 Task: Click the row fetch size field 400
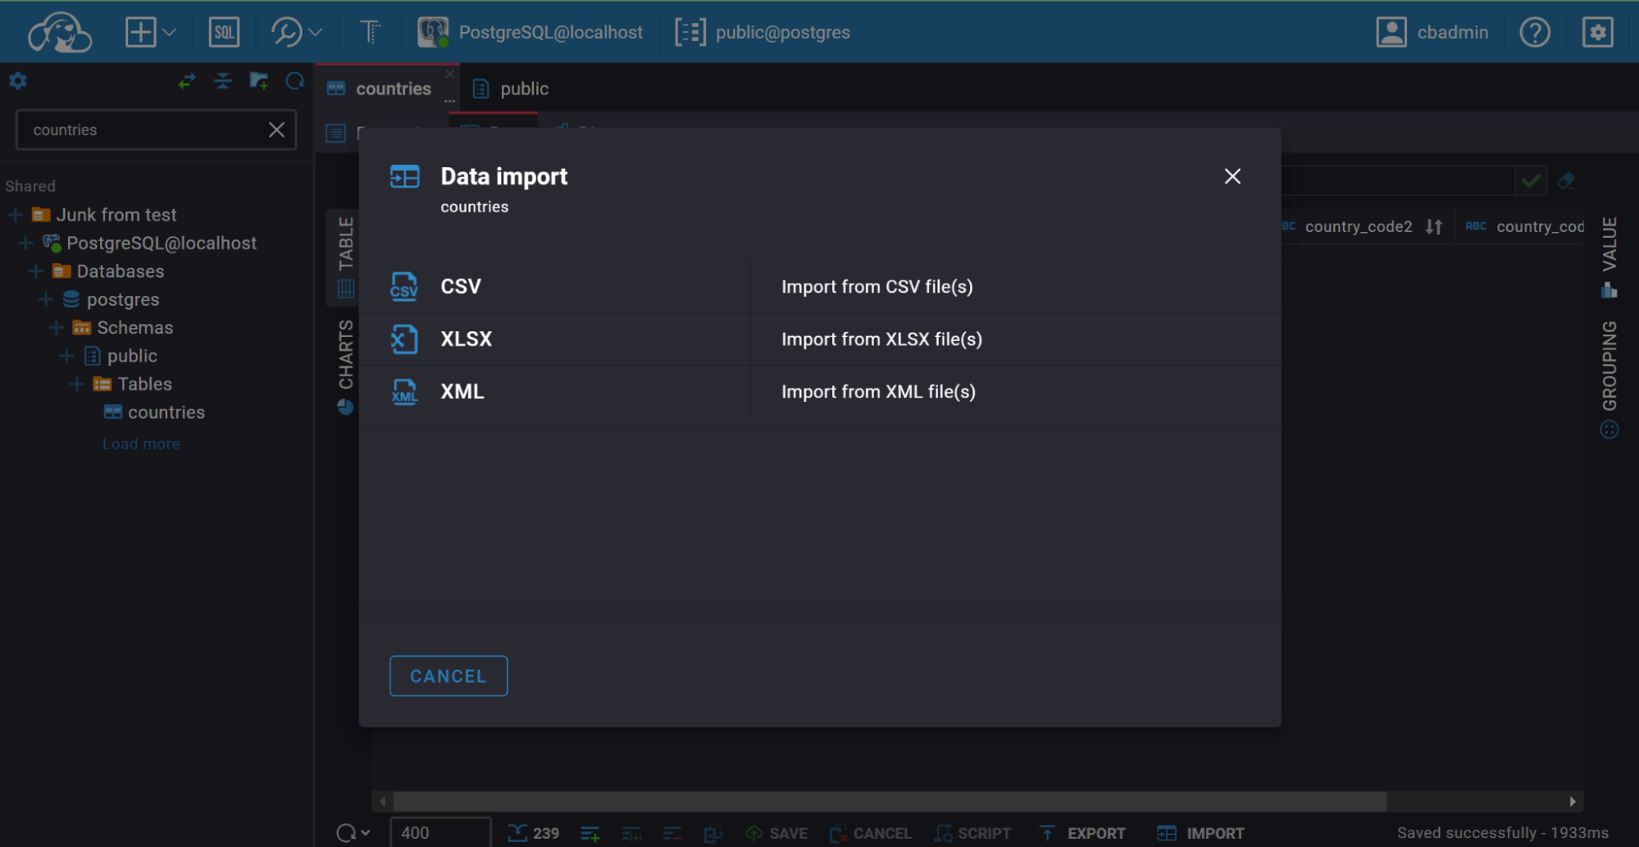point(439,832)
